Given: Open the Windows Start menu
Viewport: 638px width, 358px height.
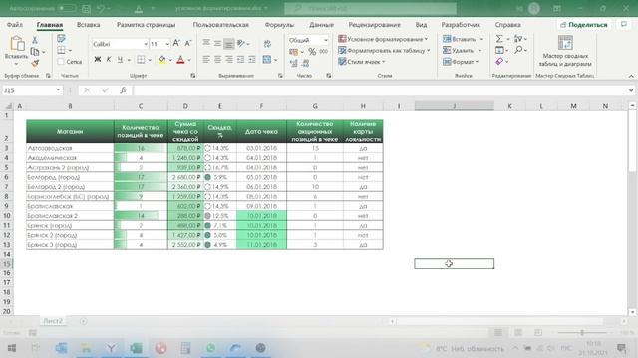Looking at the screenshot, I should [12, 348].
